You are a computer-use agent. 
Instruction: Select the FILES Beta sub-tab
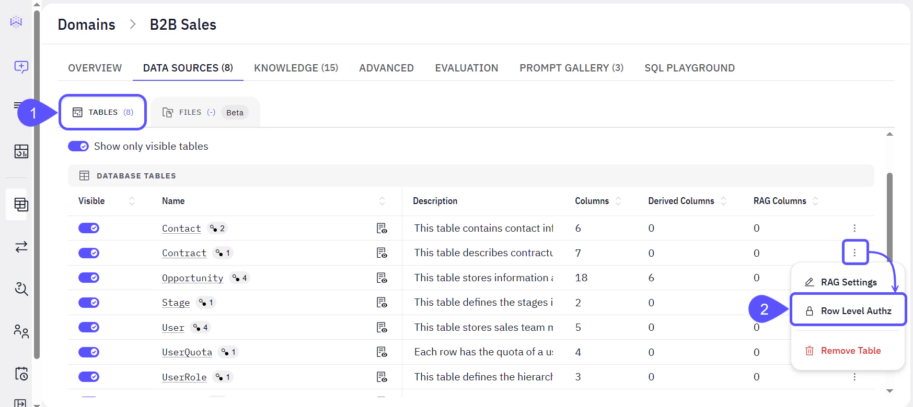(205, 112)
